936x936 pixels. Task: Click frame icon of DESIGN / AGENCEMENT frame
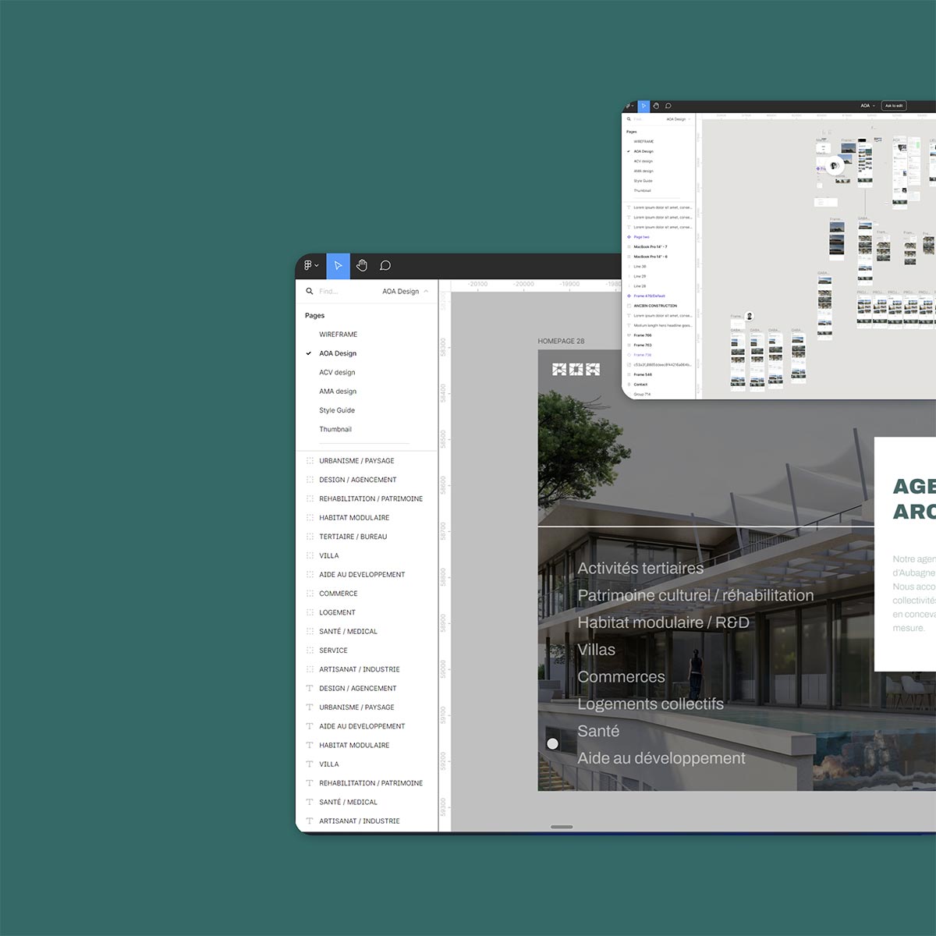[310, 480]
